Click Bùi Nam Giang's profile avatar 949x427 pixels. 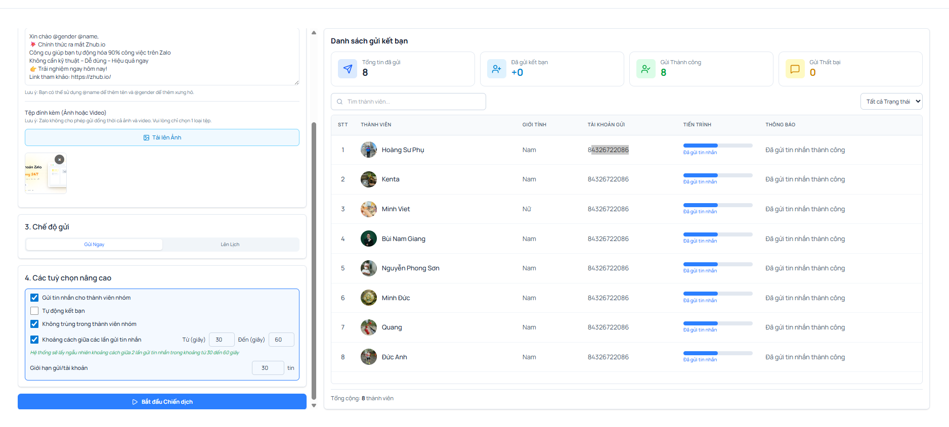[x=368, y=239]
